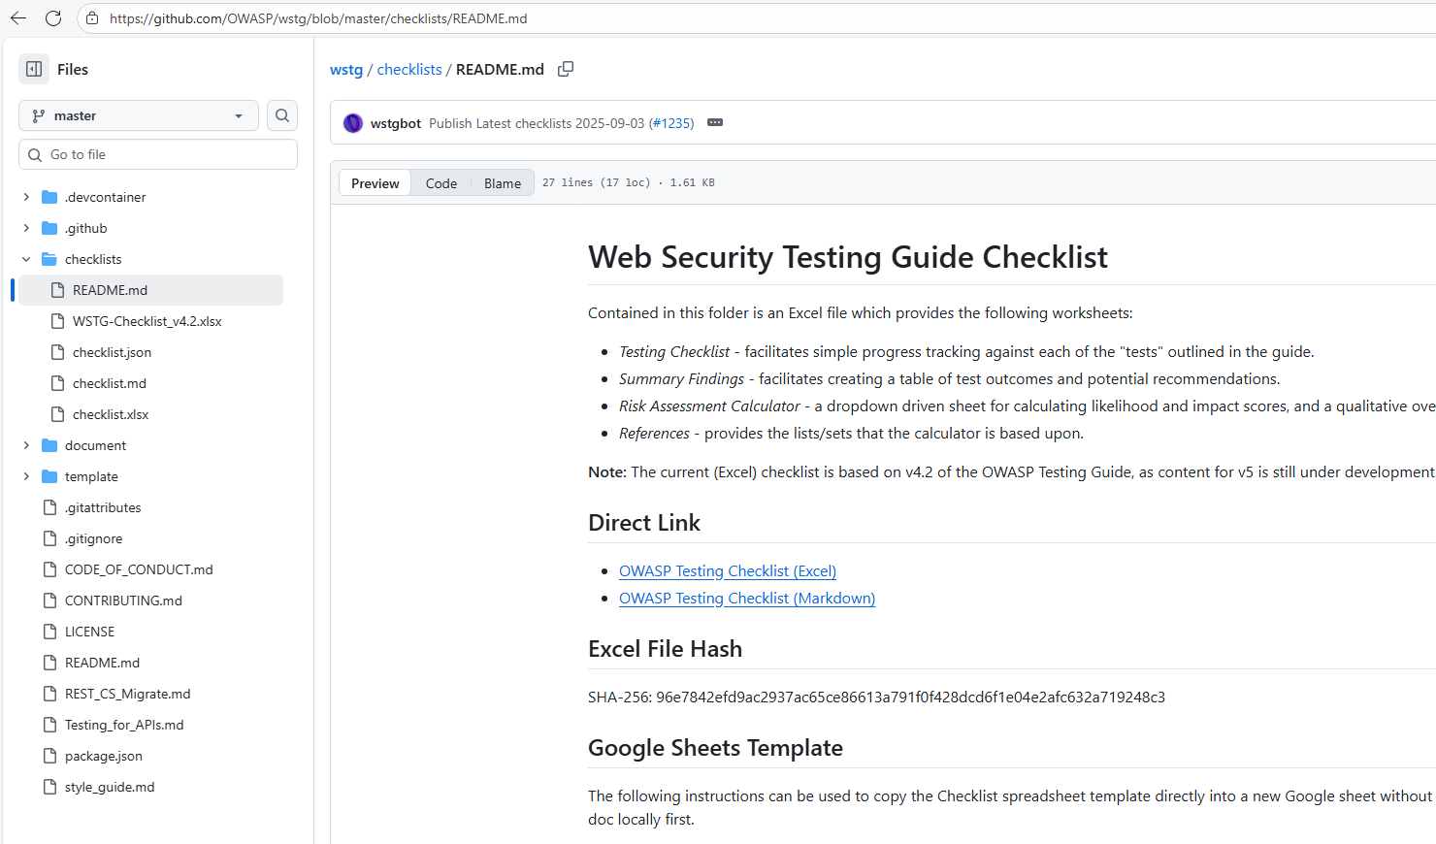Viewport: 1436px width, 844px height.
Task: Click the Go to file search box
Action: (x=158, y=154)
